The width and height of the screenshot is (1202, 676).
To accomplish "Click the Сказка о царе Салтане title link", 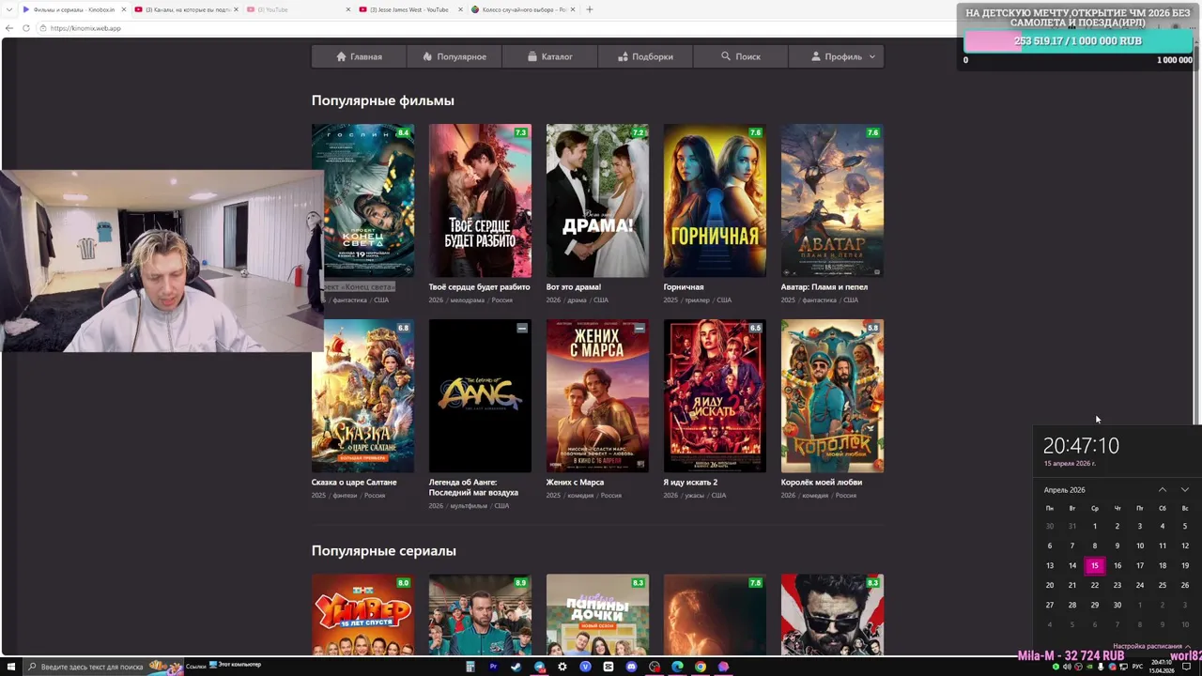I will pyautogui.click(x=354, y=483).
